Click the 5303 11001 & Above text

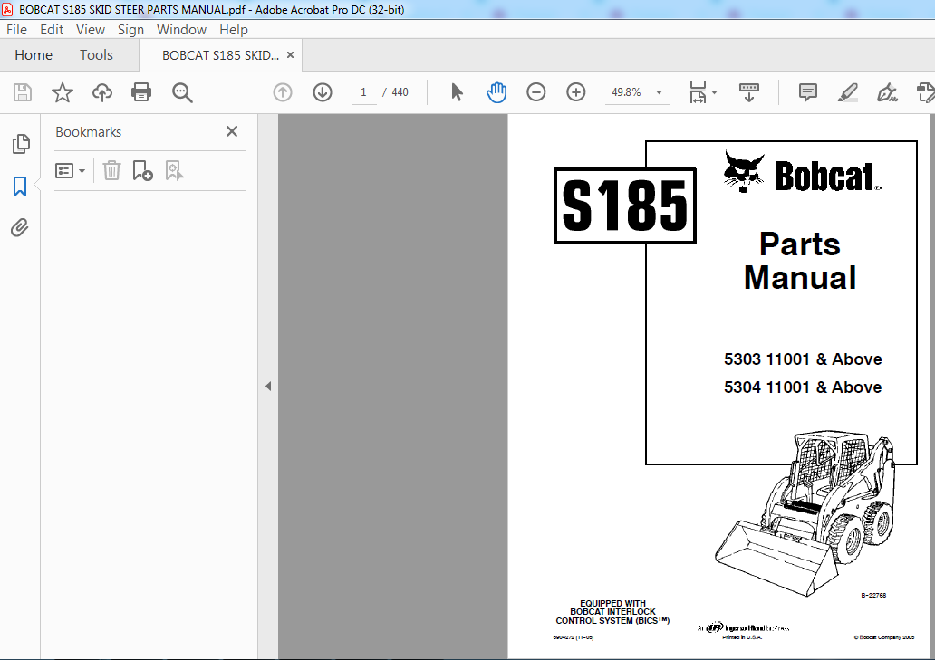(803, 359)
